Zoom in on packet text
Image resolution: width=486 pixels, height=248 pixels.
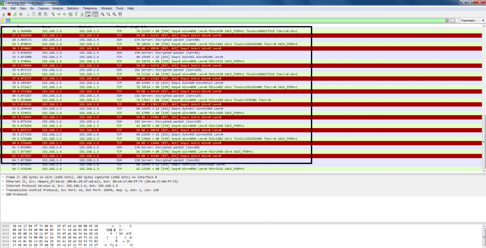[103, 14]
